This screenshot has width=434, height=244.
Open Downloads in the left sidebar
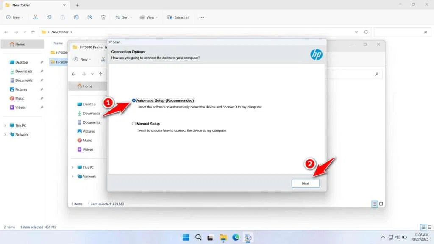(24, 71)
